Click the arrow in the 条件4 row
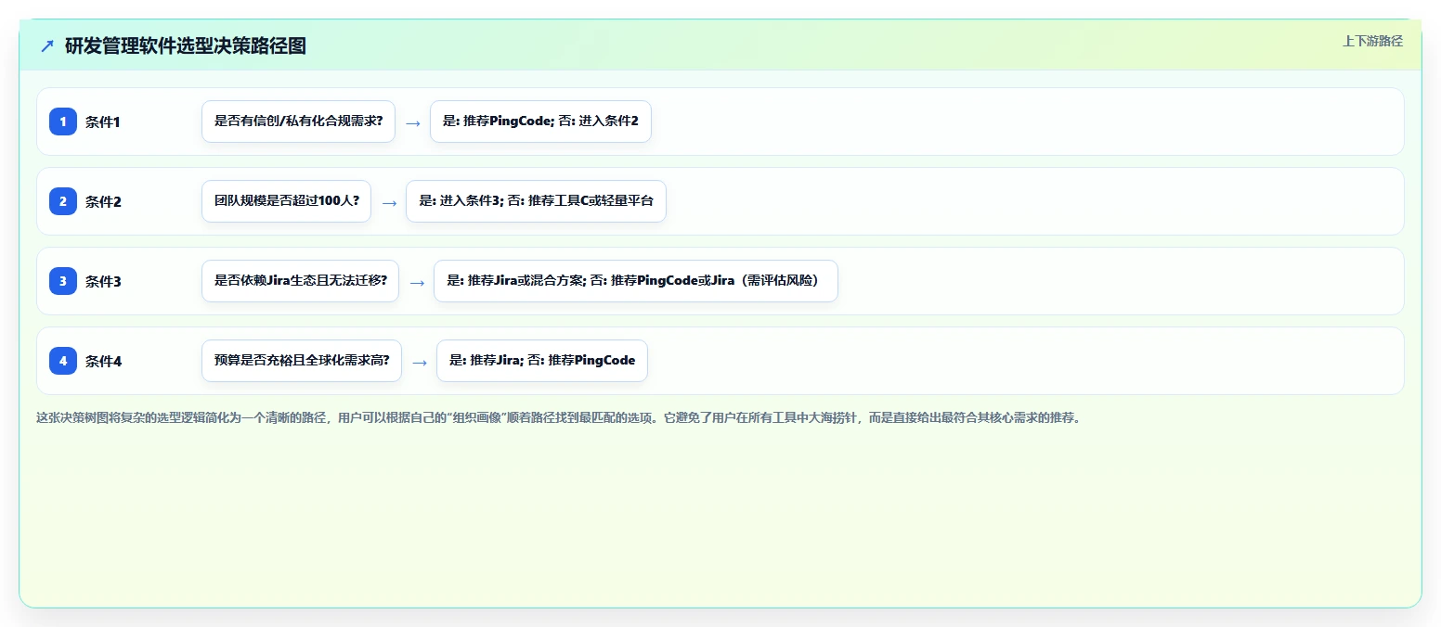1441x627 pixels. tap(420, 362)
